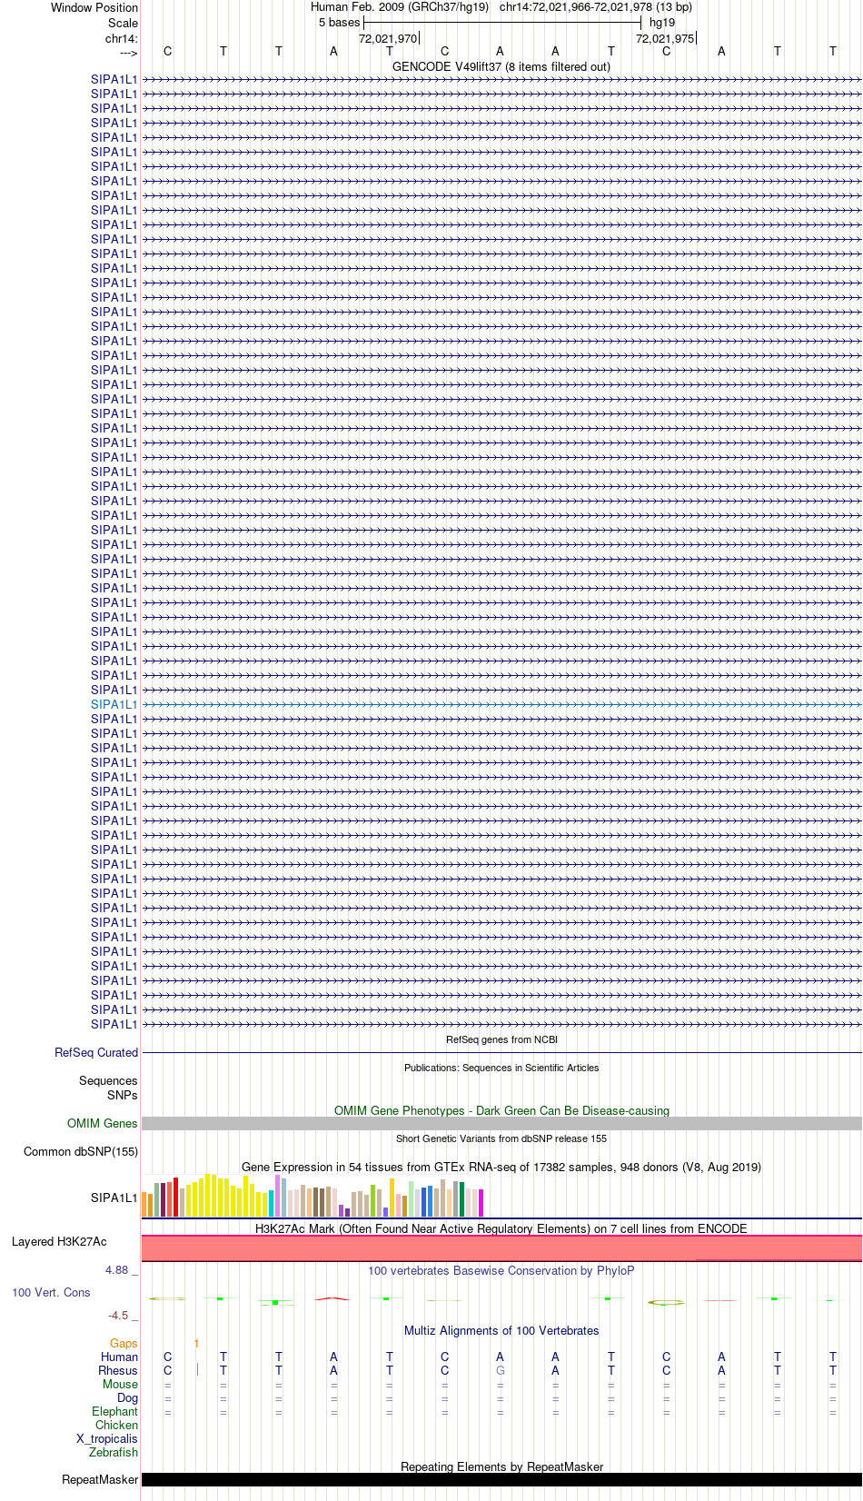Click Short Genetic Variants from dbSNP title
This screenshot has height=1501, width=863.
(x=501, y=1138)
